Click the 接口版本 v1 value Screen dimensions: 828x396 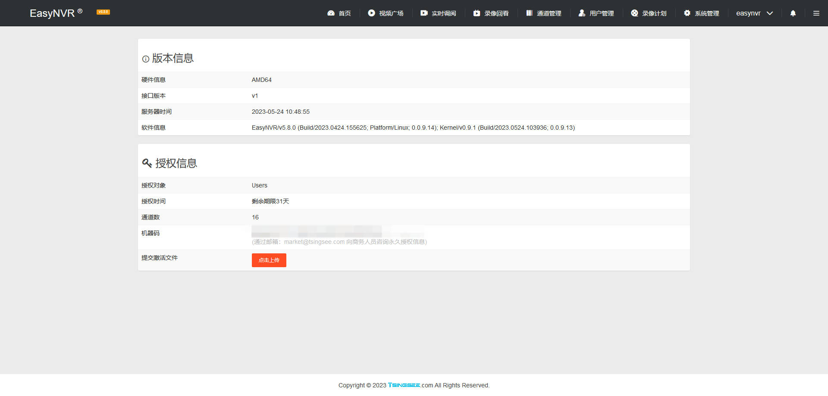[255, 96]
